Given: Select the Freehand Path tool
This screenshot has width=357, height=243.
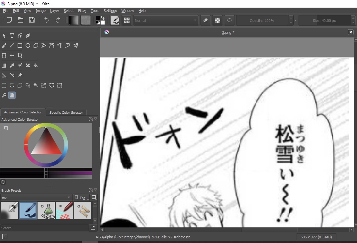Looking at the screenshot, I should click(x=60, y=45).
